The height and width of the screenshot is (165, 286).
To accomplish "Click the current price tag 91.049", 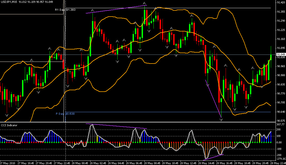I will tap(280, 54).
